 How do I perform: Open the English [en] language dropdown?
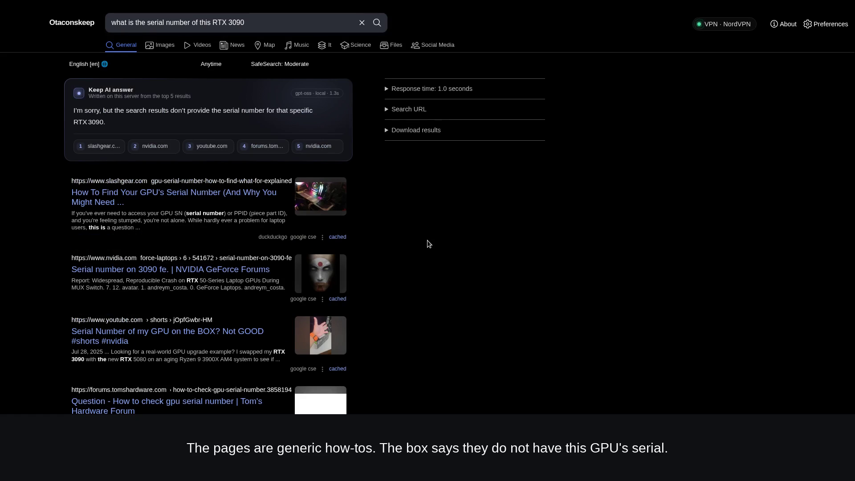pos(89,64)
